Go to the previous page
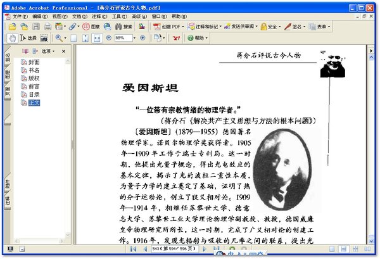Image resolution: width=380 pixels, height=259 pixels. click(145, 249)
